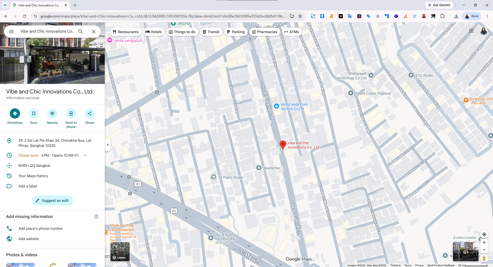Viewport: 493px width, 267px height.
Task: Select World Wide Com Service marker
Action: (x=276, y=106)
